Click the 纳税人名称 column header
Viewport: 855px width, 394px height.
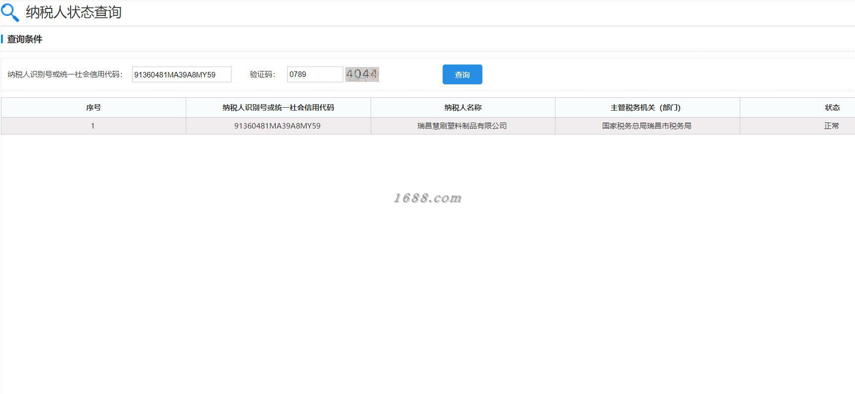[x=463, y=107]
